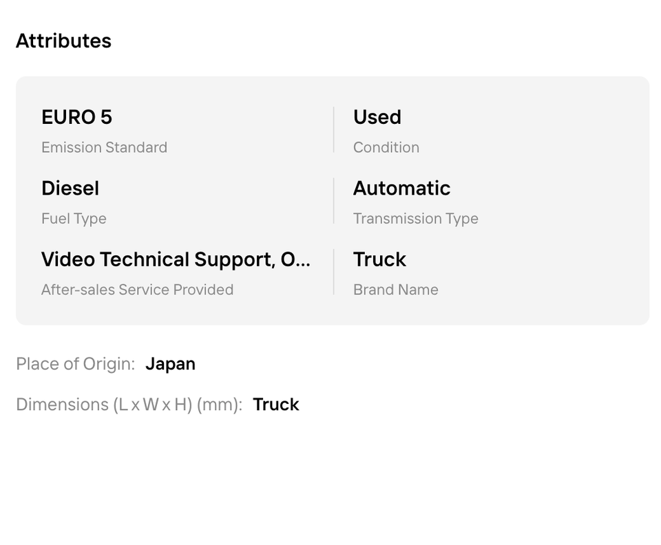Click the Place of Origin label
This screenshot has width=661, height=545.
tap(76, 364)
